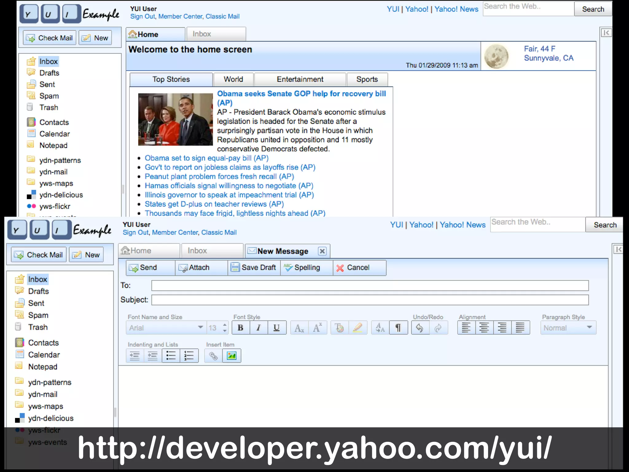Click the outdent text icon
The image size is (629, 472).
tap(153, 356)
